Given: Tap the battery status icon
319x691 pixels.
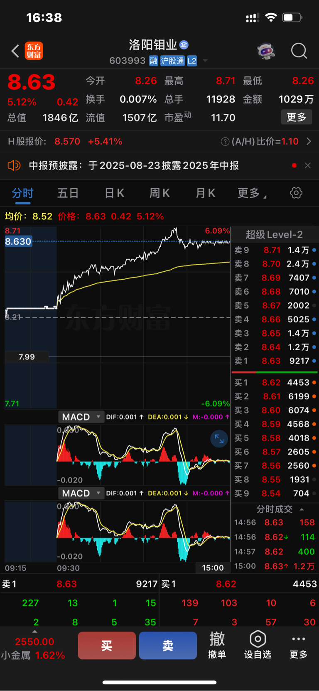Looking at the screenshot, I should tap(292, 17).
